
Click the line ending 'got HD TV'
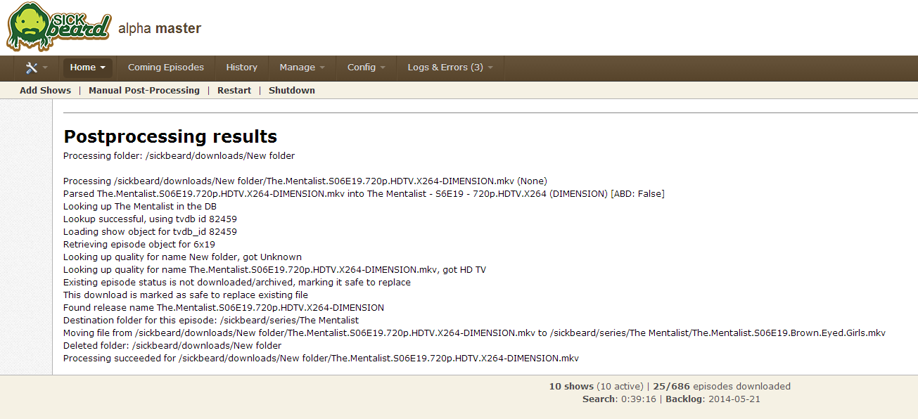click(274, 270)
